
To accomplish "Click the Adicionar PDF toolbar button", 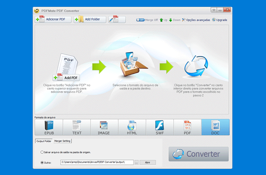I will point(53,19).
